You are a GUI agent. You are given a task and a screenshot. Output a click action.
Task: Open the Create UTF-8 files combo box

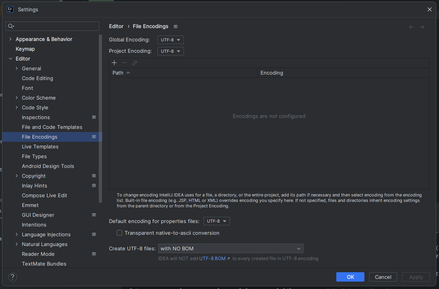231,249
